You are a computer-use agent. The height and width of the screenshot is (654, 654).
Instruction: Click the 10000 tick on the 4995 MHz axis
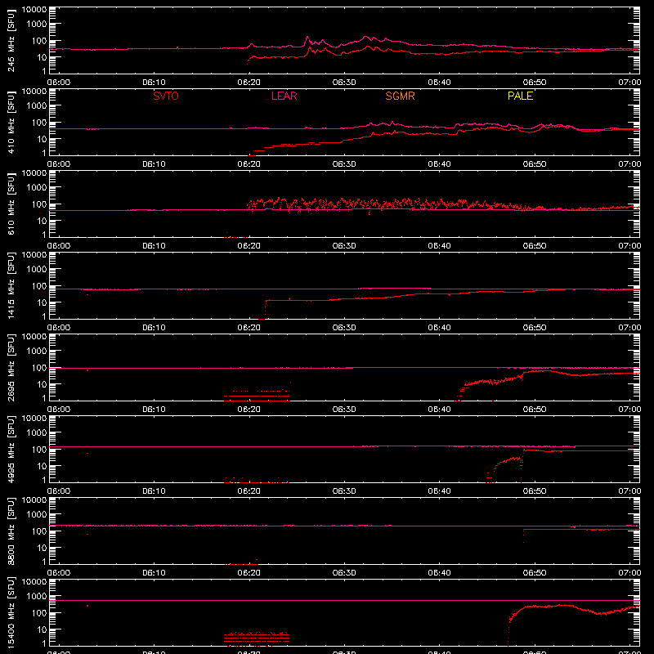[x=34, y=419]
